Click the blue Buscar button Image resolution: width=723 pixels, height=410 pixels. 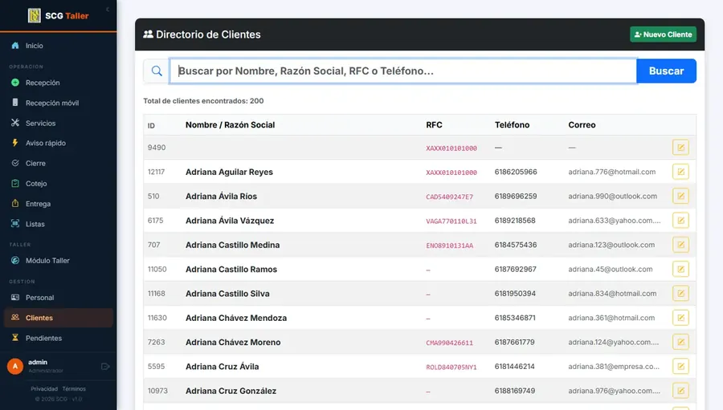[x=666, y=71]
